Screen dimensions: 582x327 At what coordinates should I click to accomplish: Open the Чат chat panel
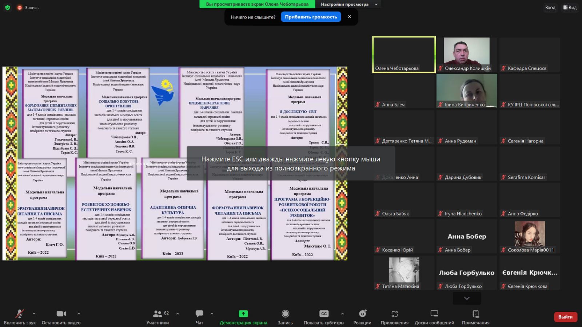[x=199, y=314]
